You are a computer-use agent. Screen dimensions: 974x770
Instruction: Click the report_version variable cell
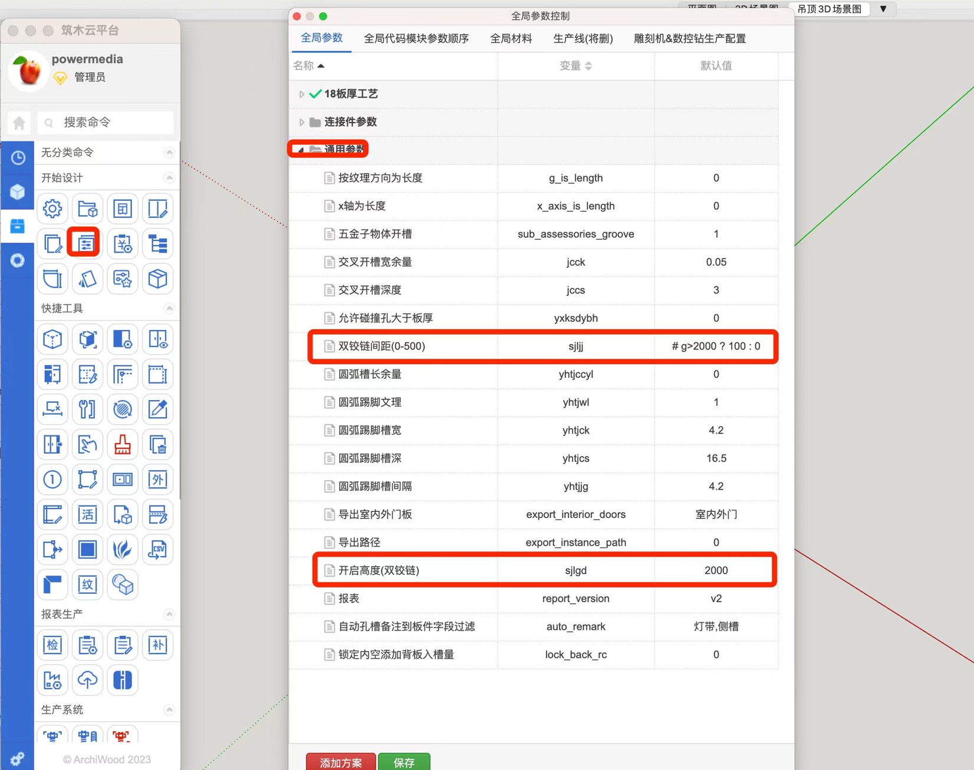pyautogui.click(x=576, y=599)
